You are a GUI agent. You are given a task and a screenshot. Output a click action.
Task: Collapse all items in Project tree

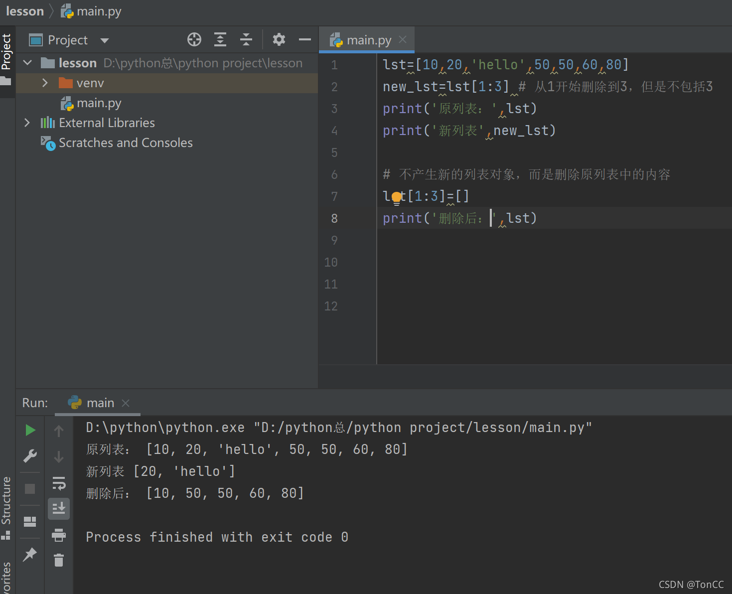point(246,39)
